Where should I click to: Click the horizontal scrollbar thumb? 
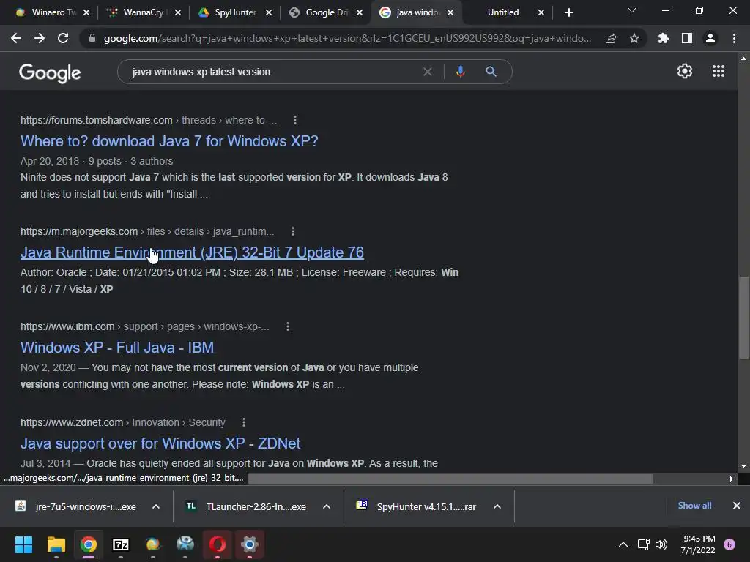[x=450, y=479]
